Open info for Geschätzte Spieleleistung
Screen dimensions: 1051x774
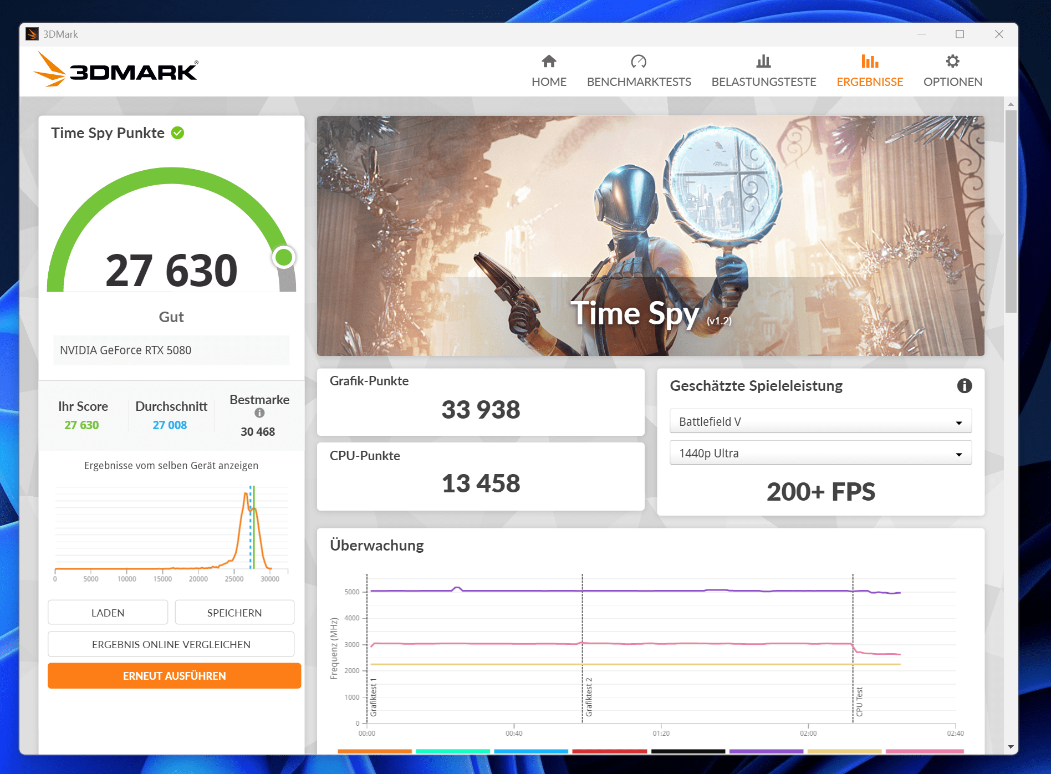coord(964,386)
